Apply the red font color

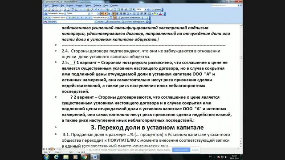tap(160, 13)
